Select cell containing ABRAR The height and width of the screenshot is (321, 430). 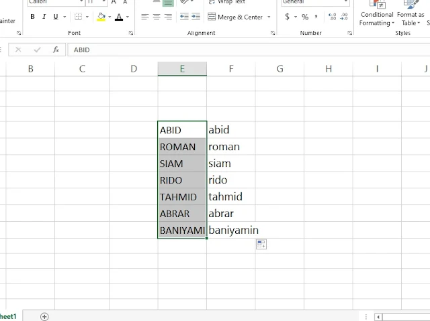tap(182, 214)
